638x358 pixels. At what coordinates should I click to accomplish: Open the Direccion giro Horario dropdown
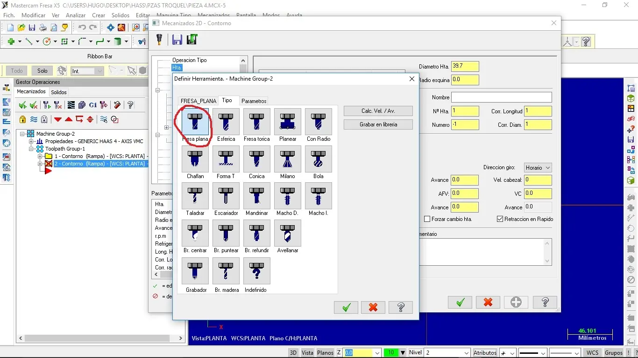click(538, 168)
